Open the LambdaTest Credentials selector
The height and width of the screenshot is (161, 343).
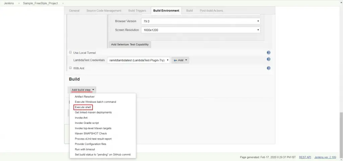coord(139,60)
